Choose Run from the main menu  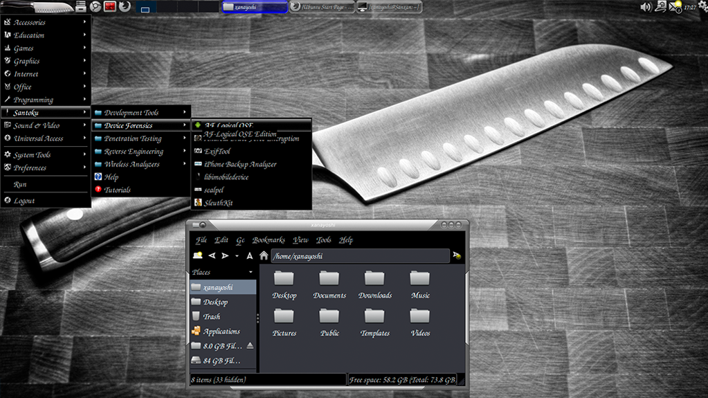pyautogui.click(x=46, y=184)
